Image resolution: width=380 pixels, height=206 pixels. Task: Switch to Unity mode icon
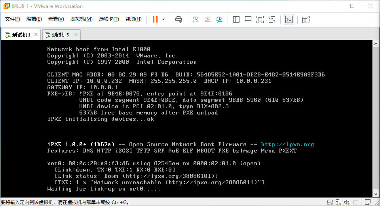(272, 19)
